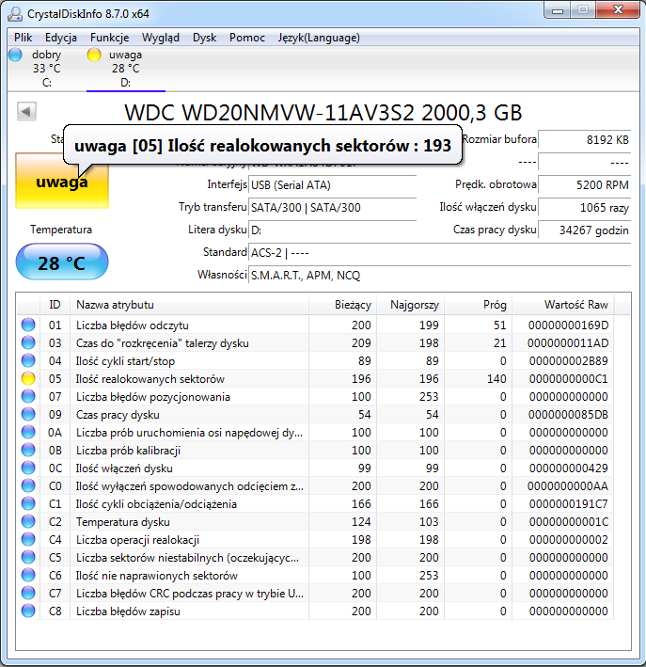Select row 'Ilość realokowanych sektorów'
The height and width of the screenshot is (667, 646).
click(316, 378)
